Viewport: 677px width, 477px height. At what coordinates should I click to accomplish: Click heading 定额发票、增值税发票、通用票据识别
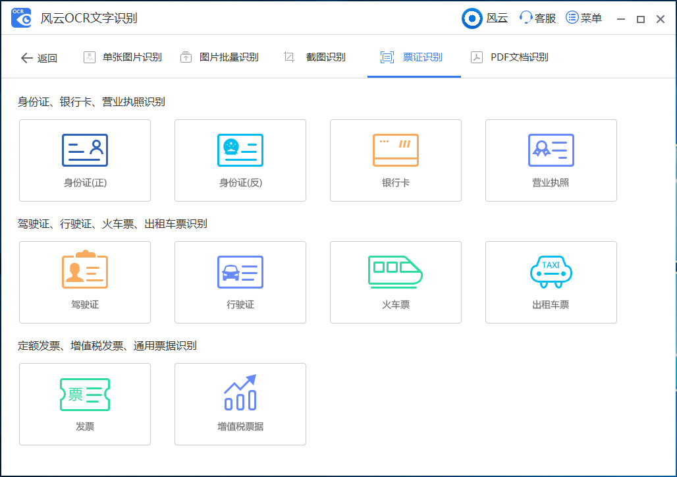click(x=107, y=346)
